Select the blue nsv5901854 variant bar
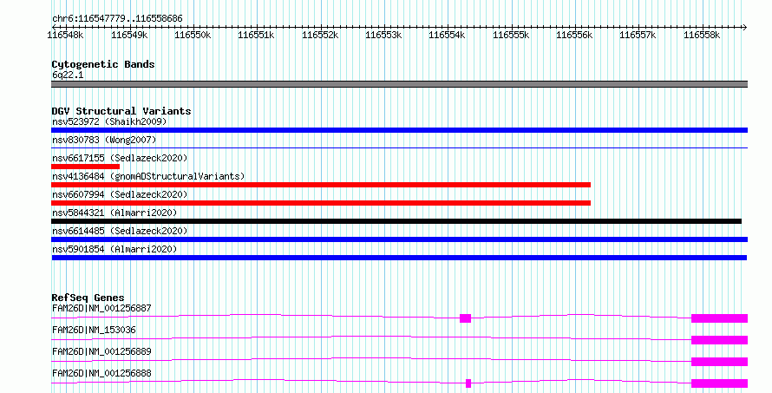Viewport: 772px width, 393px height. 399,258
